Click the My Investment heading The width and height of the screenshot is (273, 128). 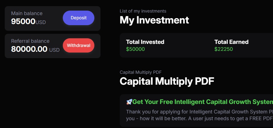point(154,20)
